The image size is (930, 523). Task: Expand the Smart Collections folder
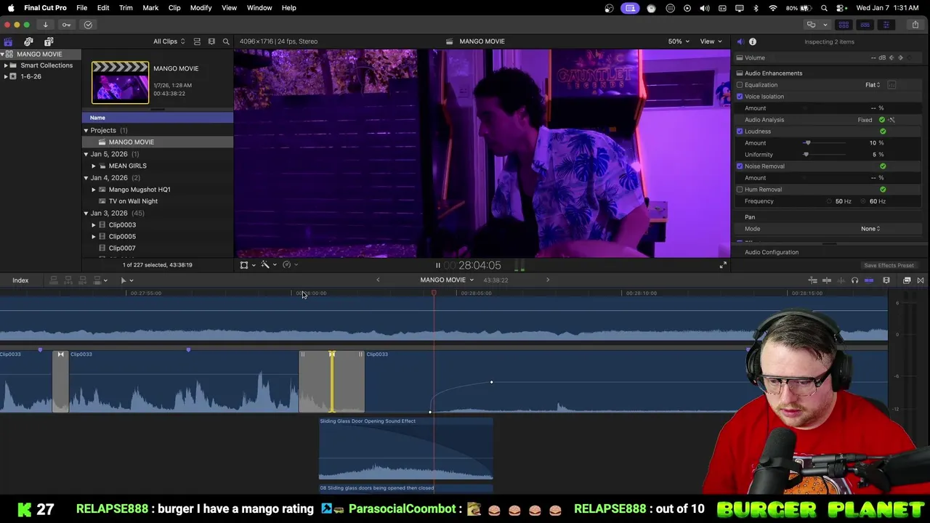(5, 65)
